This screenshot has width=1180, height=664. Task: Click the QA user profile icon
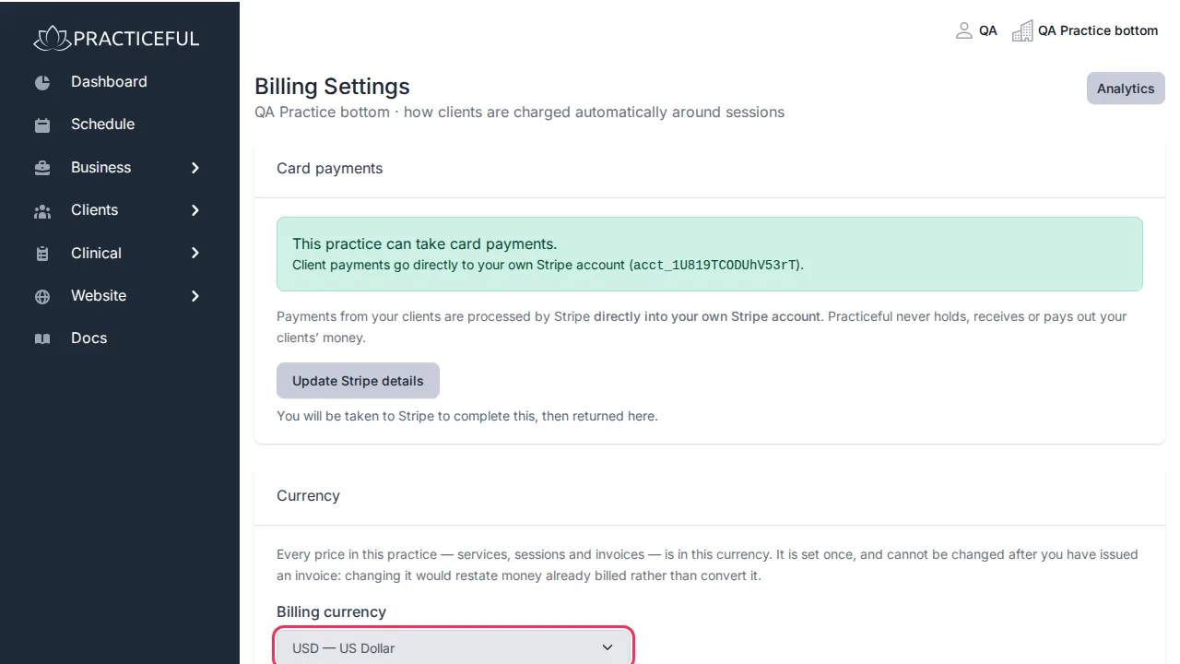(x=964, y=30)
